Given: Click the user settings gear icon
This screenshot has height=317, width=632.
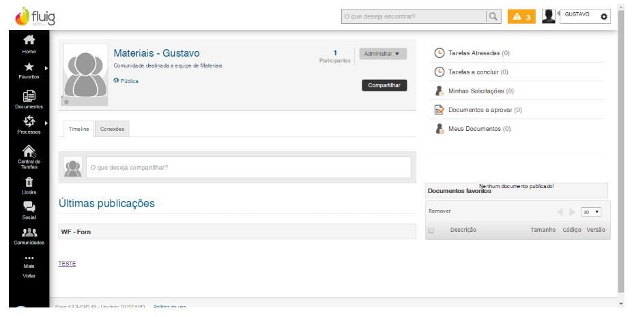Looking at the screenshot, I should point(604,16).
